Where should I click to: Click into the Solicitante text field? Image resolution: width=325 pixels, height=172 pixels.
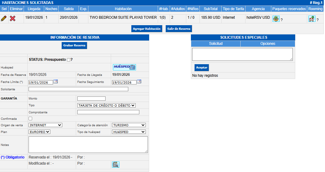pyautogui.click(x=78, y=89)
